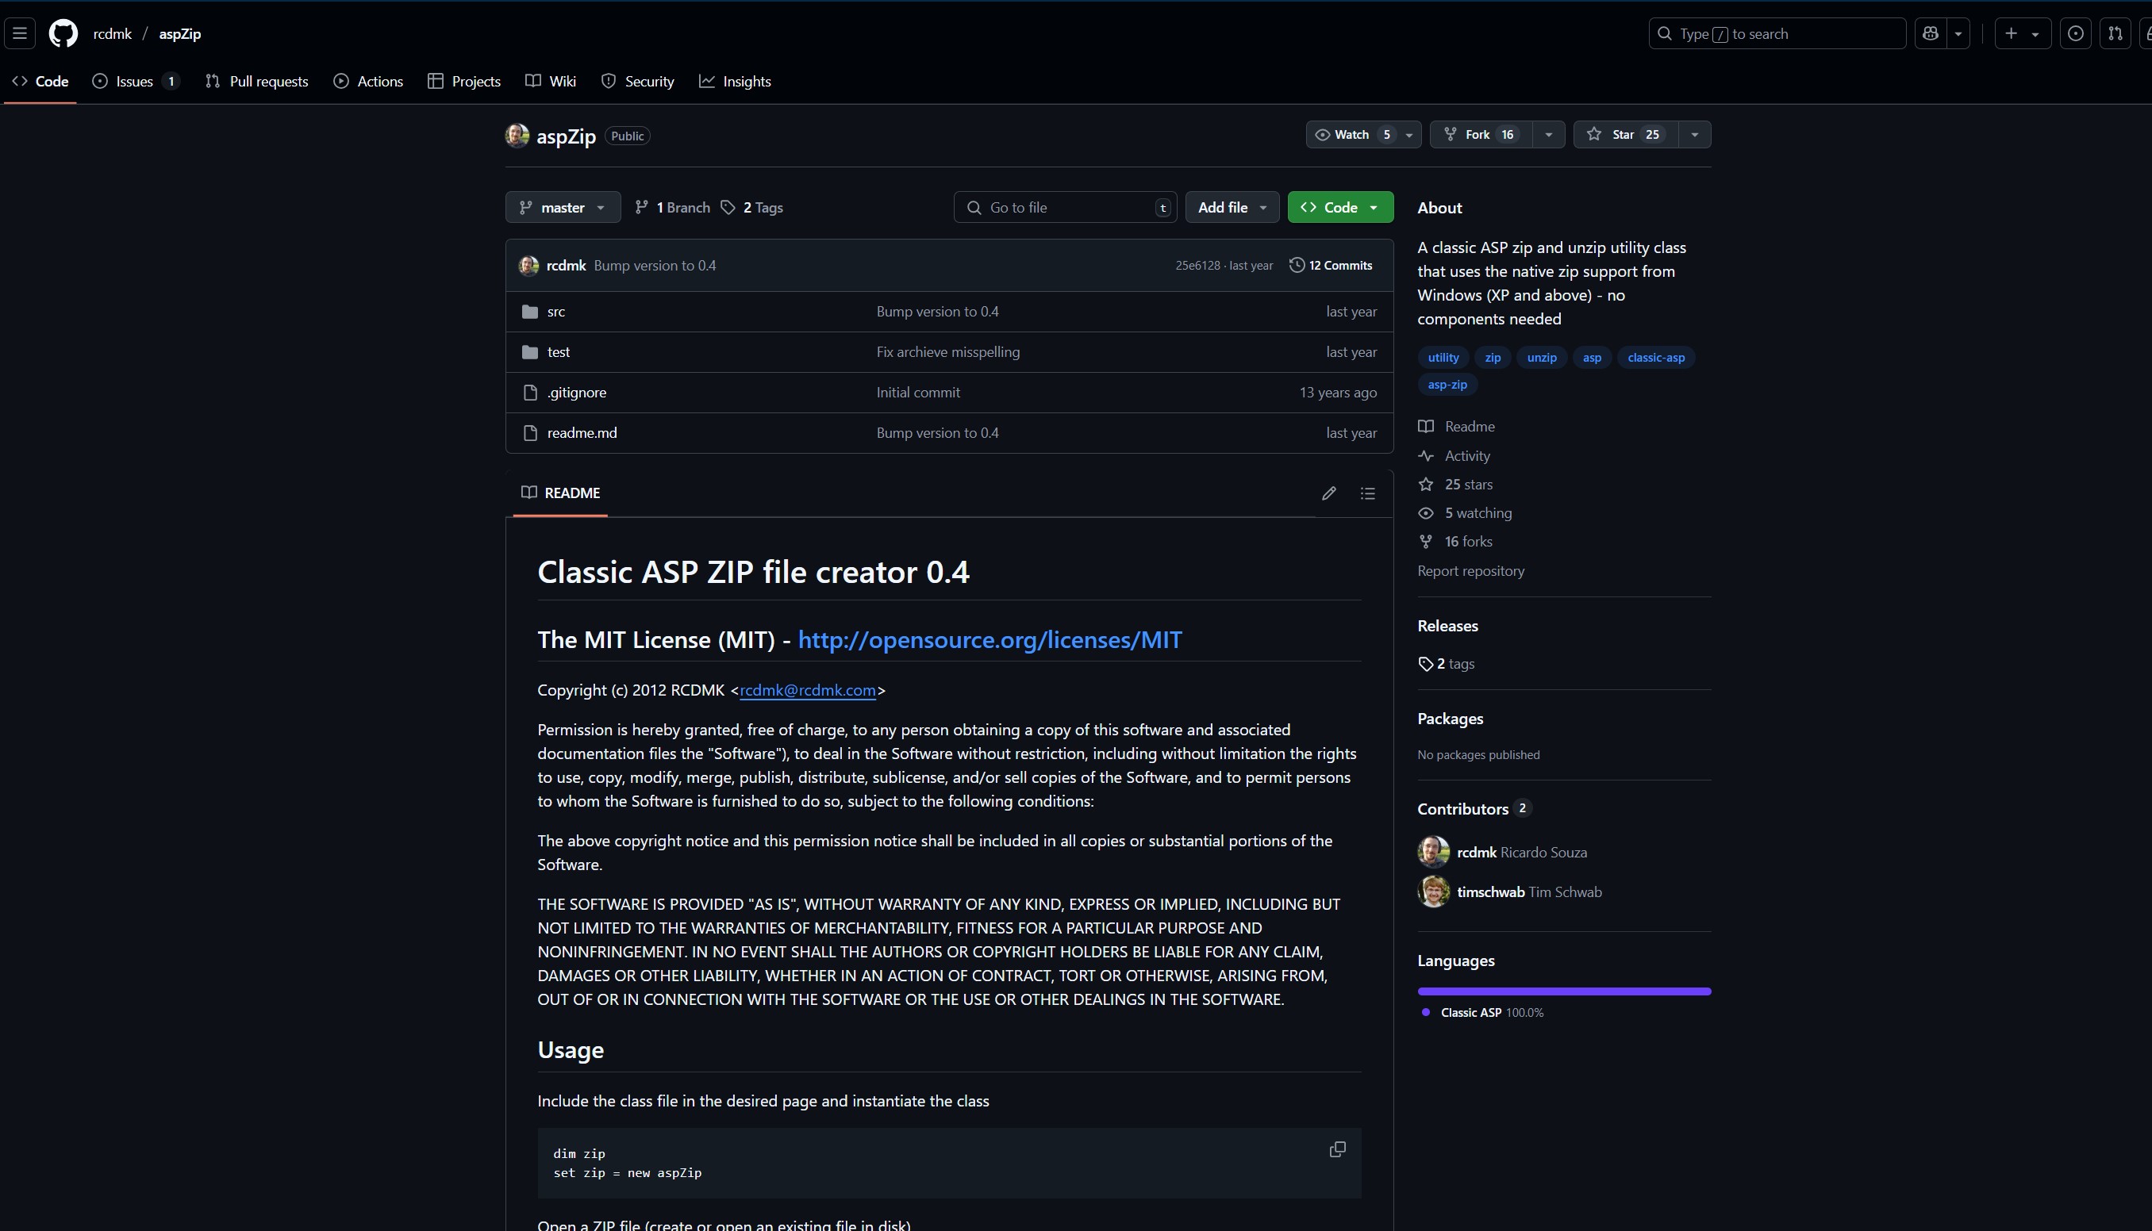
Task: Edit README with the pencil icon
Action: (x=1328, y=493)
